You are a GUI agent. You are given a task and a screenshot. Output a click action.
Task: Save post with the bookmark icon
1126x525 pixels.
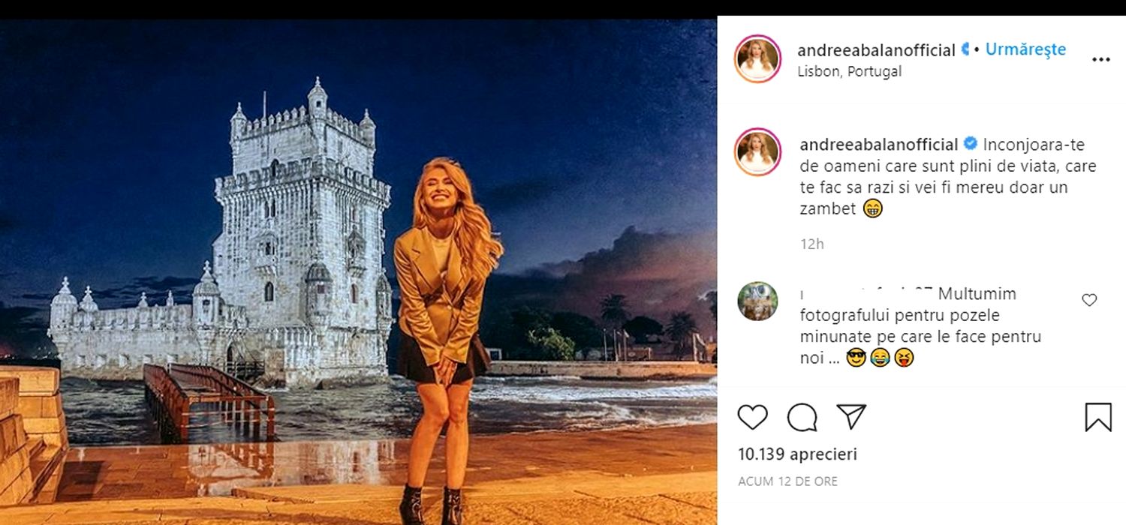tap(1098, 417)
